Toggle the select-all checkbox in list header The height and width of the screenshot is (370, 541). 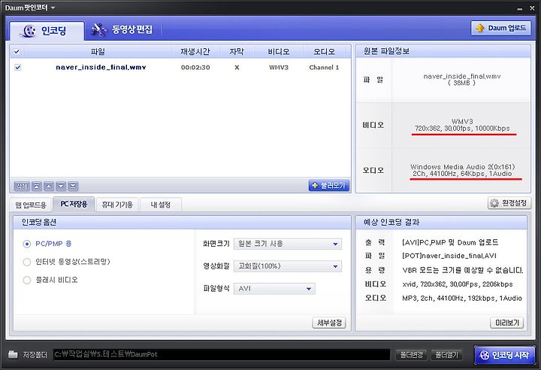tap(17, 52)
